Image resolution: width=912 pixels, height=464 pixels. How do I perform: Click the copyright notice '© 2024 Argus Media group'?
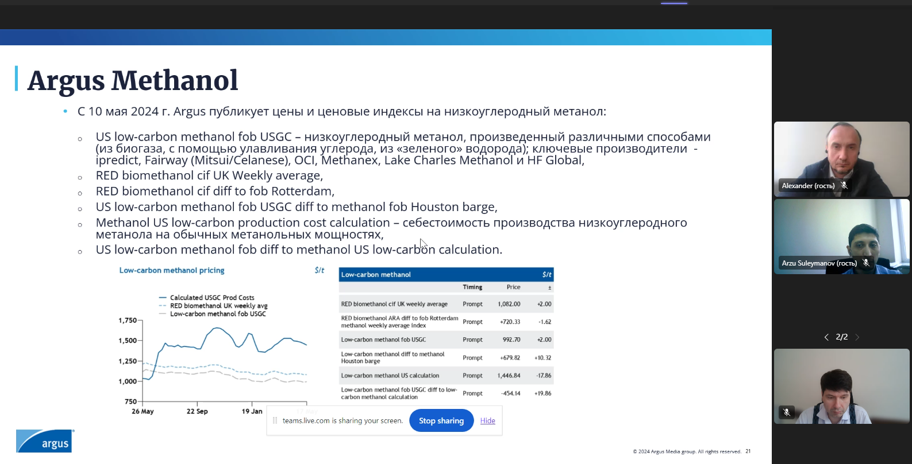click(687, 451)
